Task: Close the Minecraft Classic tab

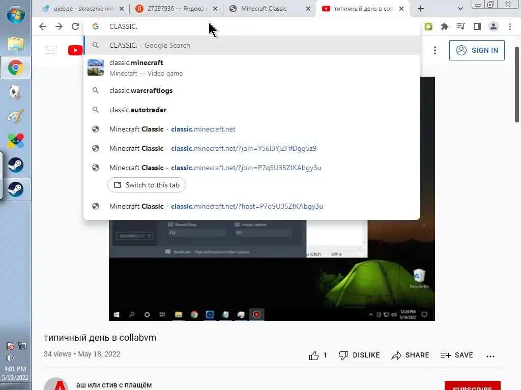Action: [308, 9]
